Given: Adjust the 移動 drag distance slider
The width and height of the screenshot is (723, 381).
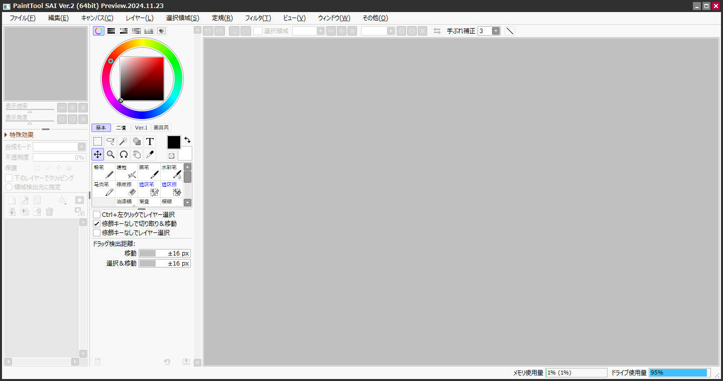Looking at the screenshot, I should [165, 253].
